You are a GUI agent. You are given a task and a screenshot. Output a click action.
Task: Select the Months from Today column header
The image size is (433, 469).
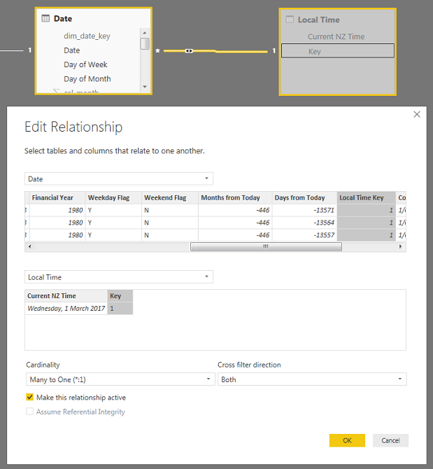coord(235,197)
